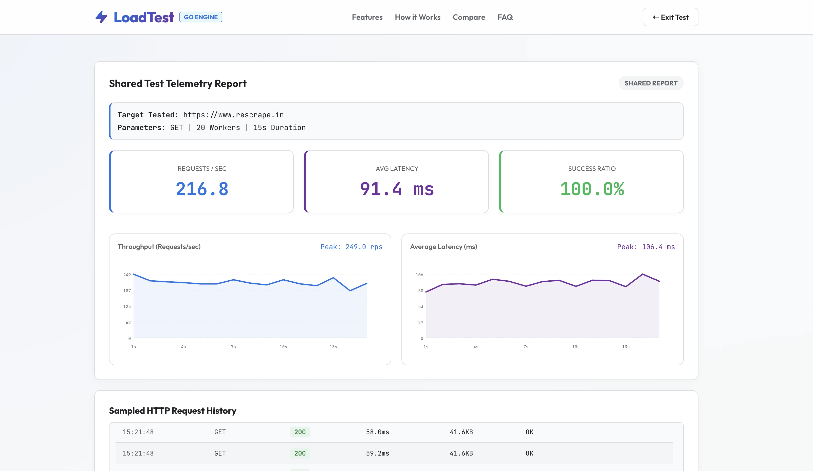The height and width of the screenshot is (471, 813).
Task: Click the Peak: 249.0 rps label
Action: (351, 247)
